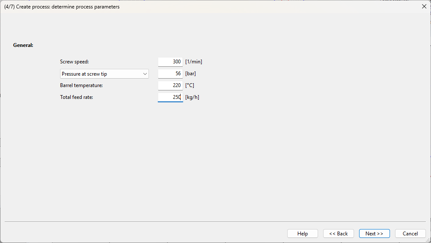The width and height of the screenshot is (431, 243).
Task: Close the dialog with the X icon
Action: [x=424, y=6]
